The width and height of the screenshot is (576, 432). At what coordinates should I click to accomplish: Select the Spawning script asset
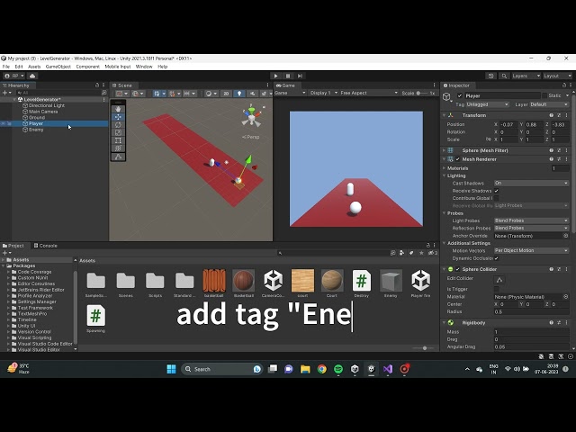[96, 316]
